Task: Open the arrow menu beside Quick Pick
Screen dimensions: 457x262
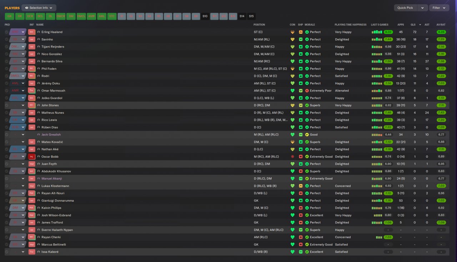Action: tap(423, 8)
